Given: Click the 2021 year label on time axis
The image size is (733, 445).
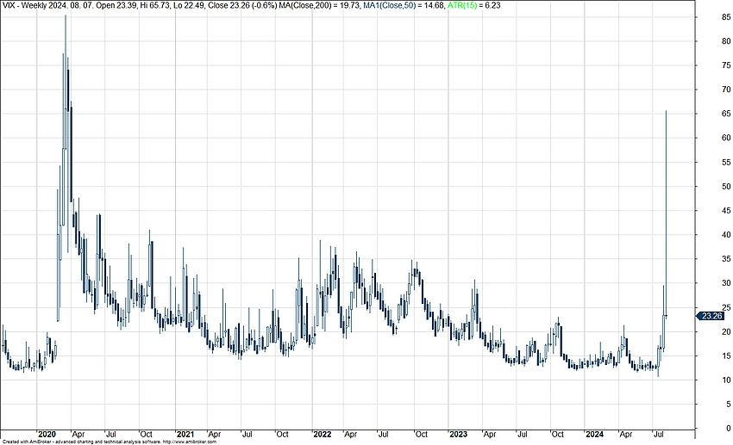Looking at the screenshot, I should [185, 435].
